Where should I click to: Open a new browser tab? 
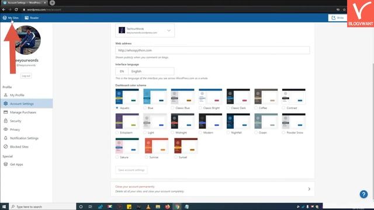pos(52,3)
